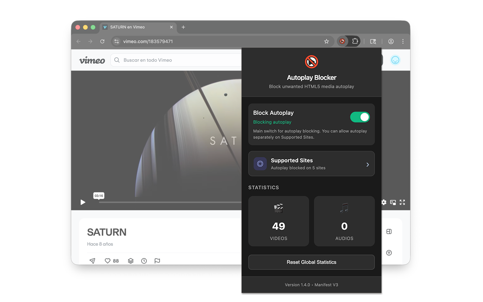Open the Chrome extensions puzzle icon
The image size is (483, 302).
coord(355,42)
